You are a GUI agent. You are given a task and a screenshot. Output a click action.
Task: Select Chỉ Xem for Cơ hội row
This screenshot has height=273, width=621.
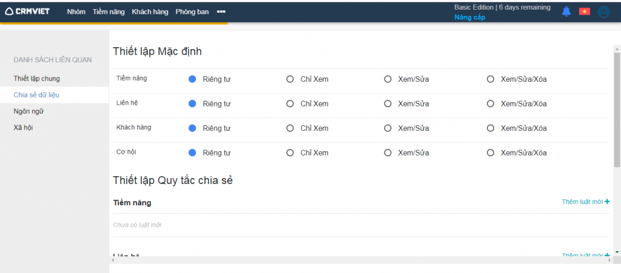(x=290, y=153)
